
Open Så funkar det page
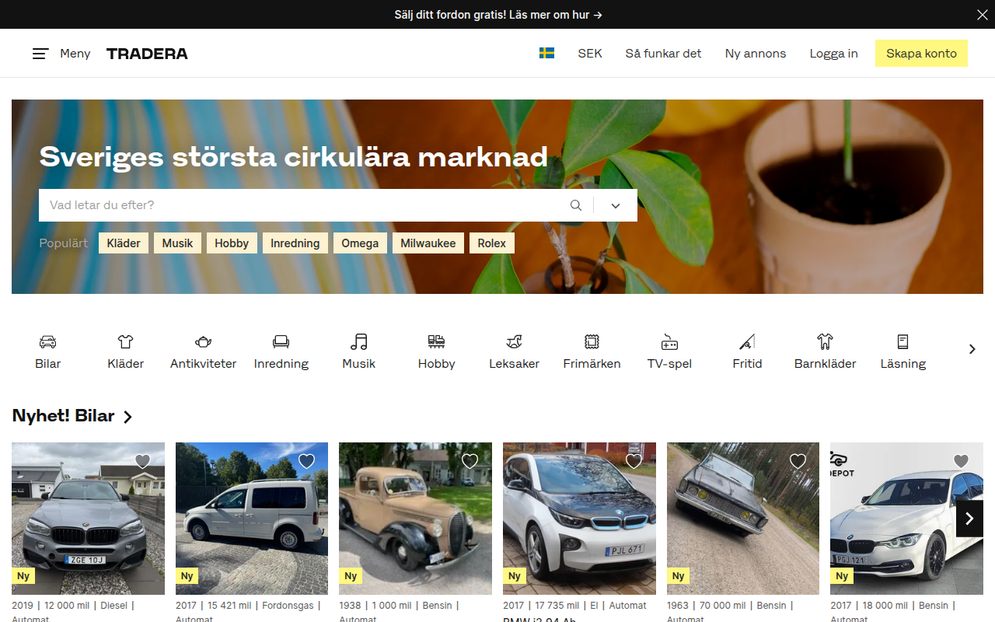pyautogui.click(x=663, y=54)
